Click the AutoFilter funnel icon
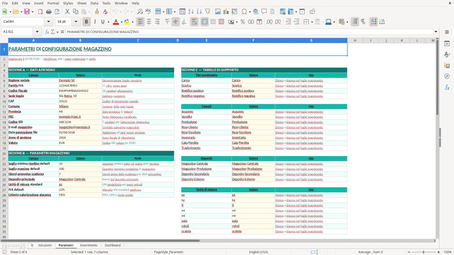The width and height of the screenshot is (454, 255). (x=207, y=12)
